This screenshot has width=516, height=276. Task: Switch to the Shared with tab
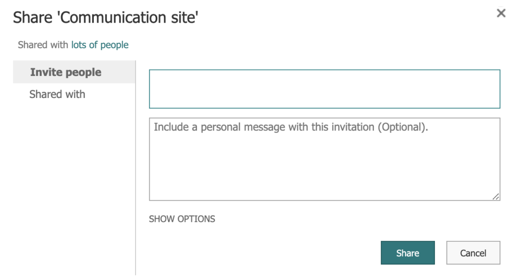pyautogui.click(x=57, y=95)
